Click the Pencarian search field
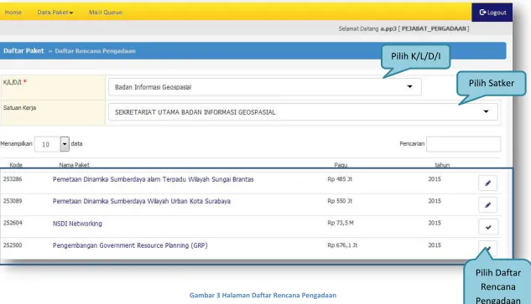 point(463,144)
